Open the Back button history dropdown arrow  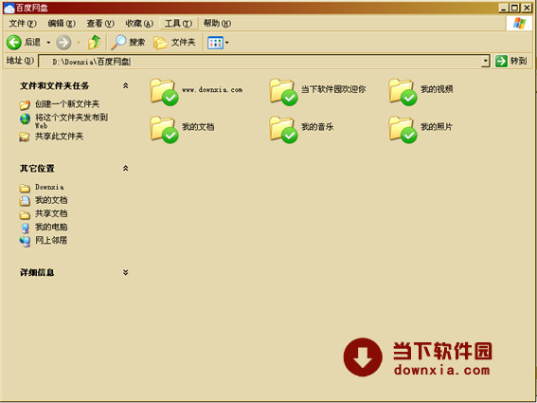click(x=48, y=43)
